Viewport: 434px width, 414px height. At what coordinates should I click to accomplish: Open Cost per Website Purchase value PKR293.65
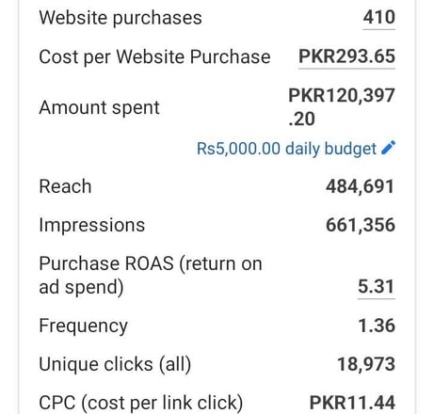click(x=346, y=56)
